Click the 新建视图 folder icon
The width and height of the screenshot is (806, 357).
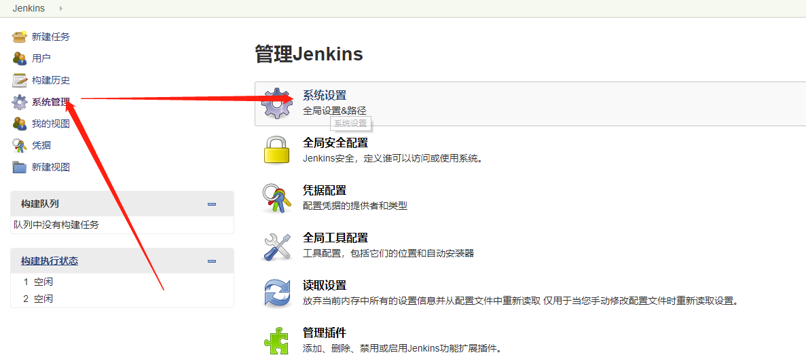pyautogui.click(x=20, y=167)
